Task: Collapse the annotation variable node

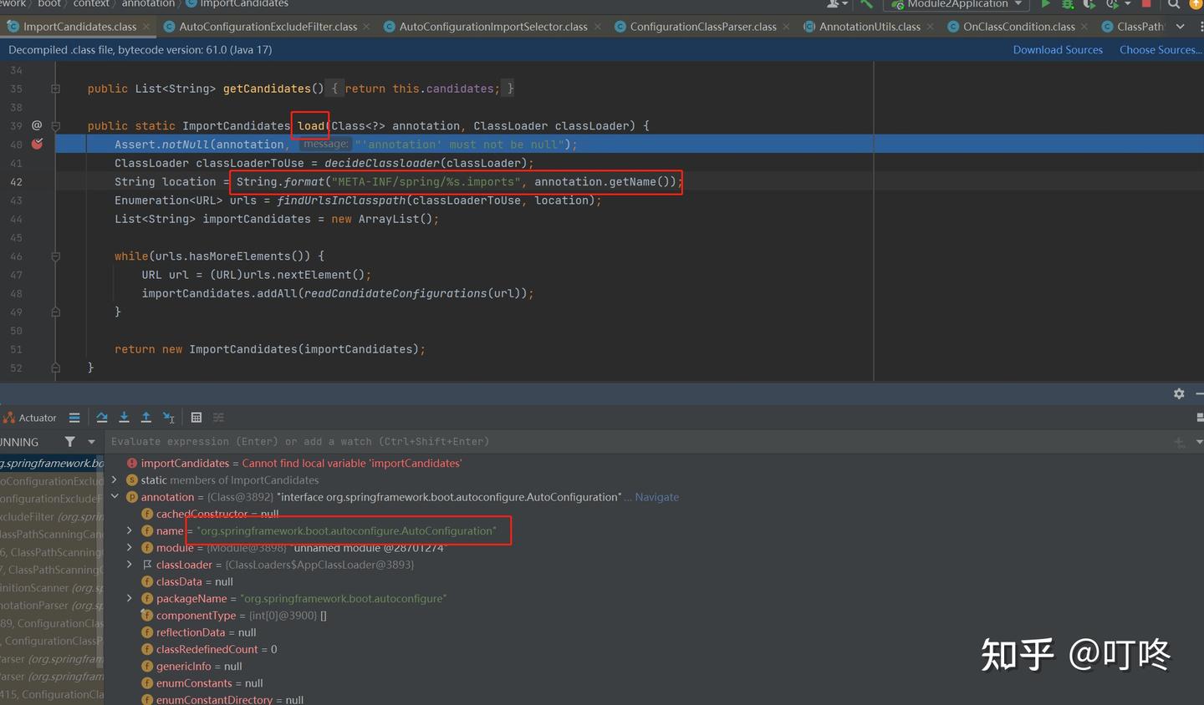Action: (115, 496)
